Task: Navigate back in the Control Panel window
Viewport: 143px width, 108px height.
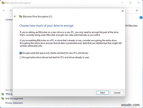Action: click(x=4, y=10)
